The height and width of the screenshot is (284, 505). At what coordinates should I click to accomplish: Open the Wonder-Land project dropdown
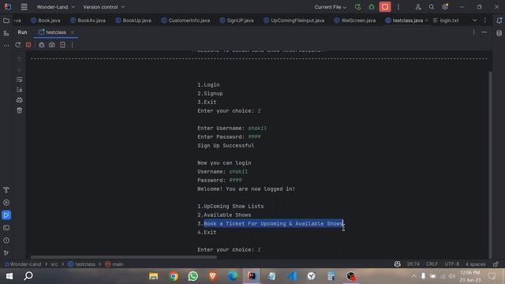click(x=55, y=7)
